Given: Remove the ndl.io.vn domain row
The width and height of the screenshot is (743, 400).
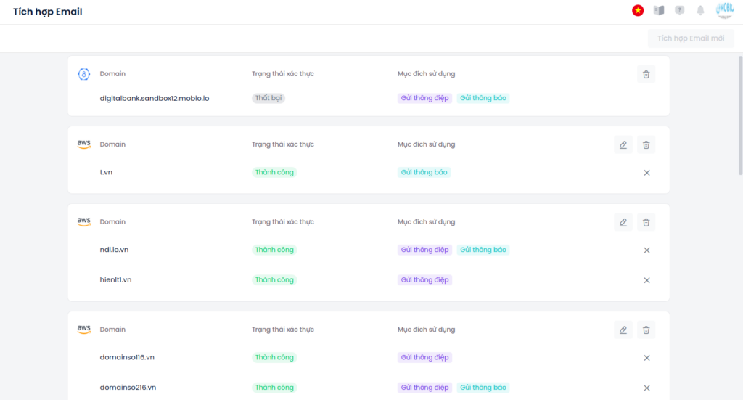Looking at the screenshot, I should 646,250.
